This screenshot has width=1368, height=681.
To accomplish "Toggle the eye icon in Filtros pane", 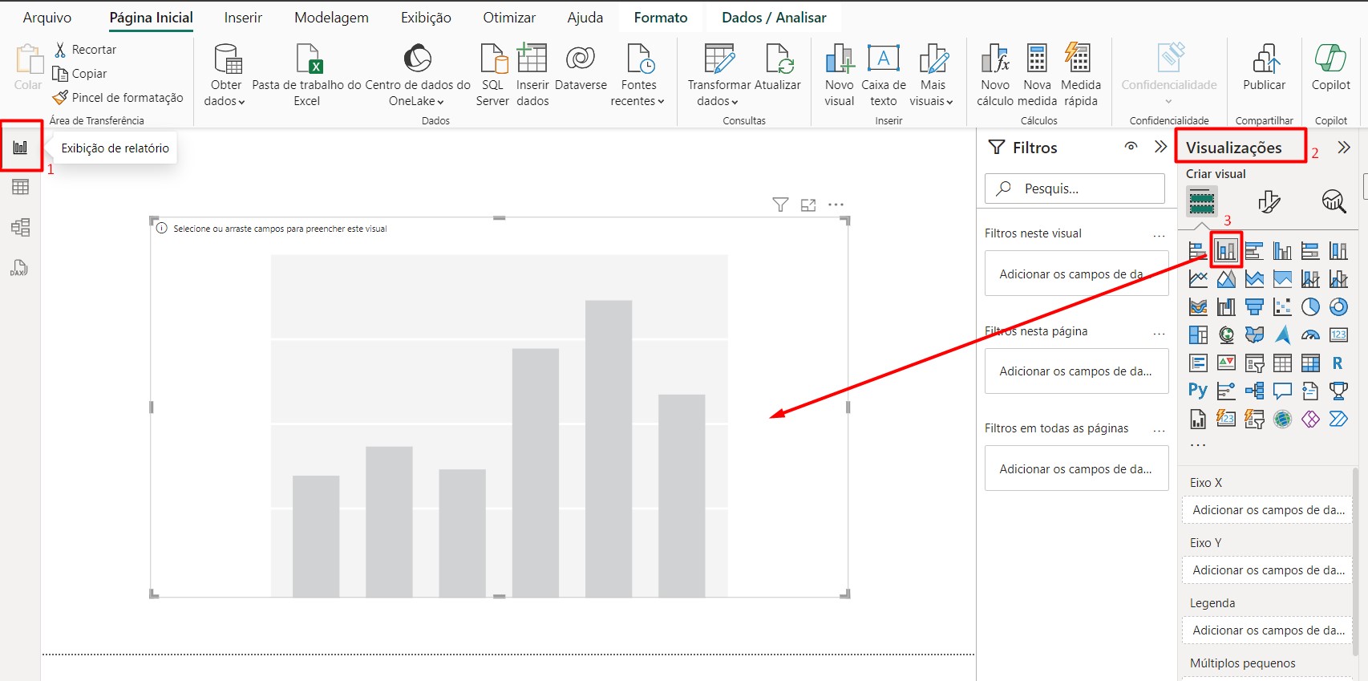I will click(1131, 147).
